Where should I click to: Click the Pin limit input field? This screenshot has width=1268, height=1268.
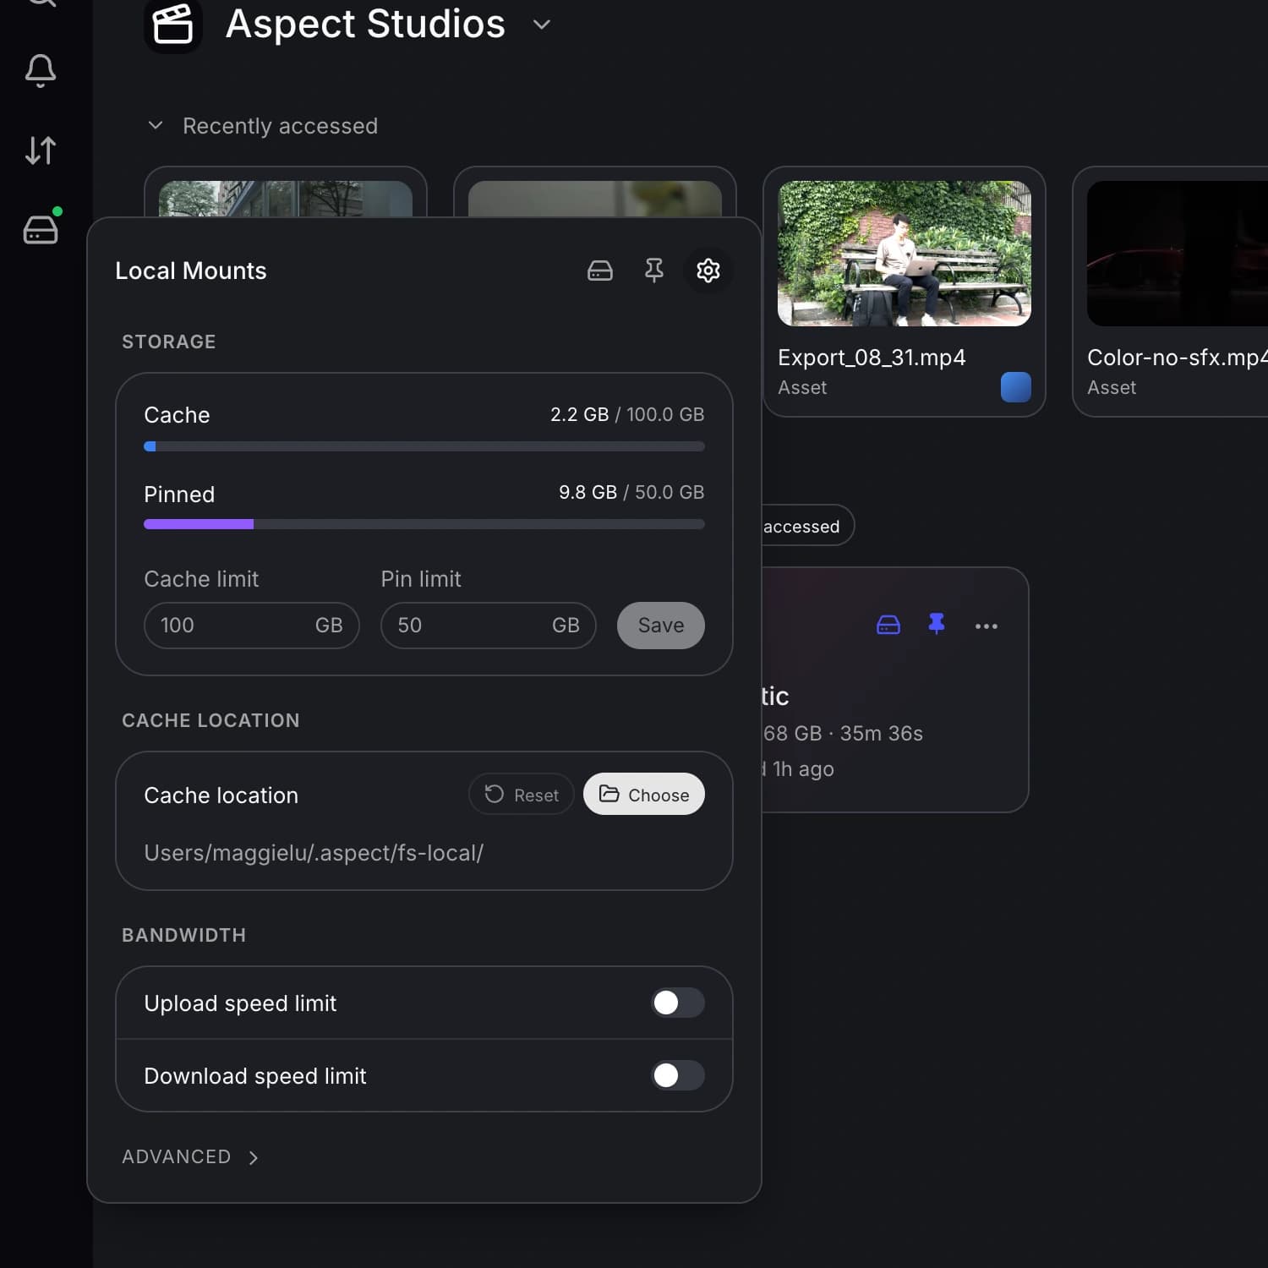pos(489,626)
